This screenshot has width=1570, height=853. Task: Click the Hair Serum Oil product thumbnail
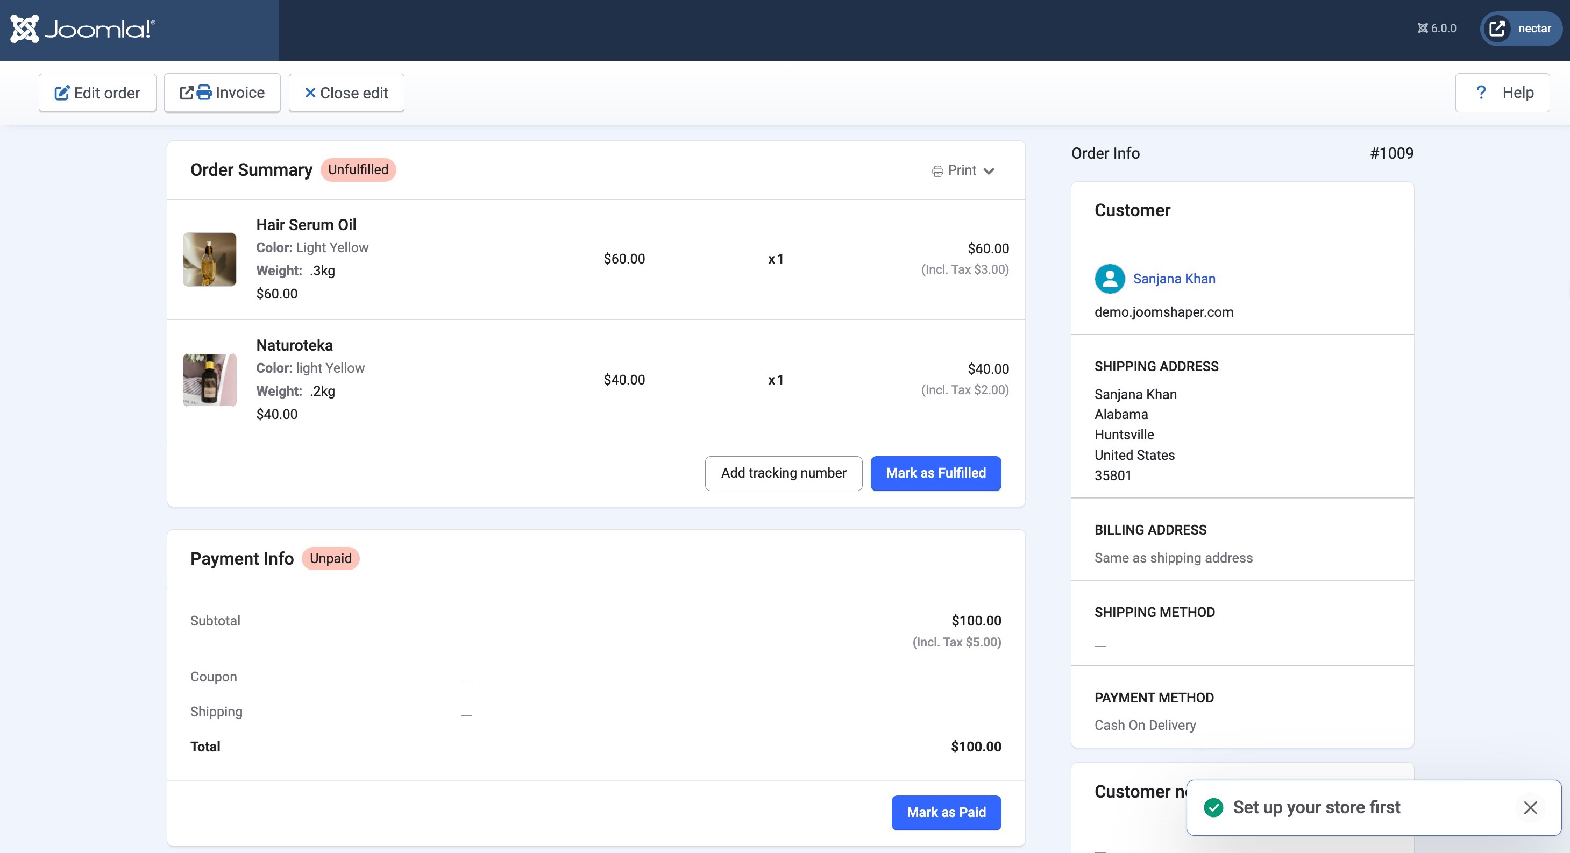210,260
